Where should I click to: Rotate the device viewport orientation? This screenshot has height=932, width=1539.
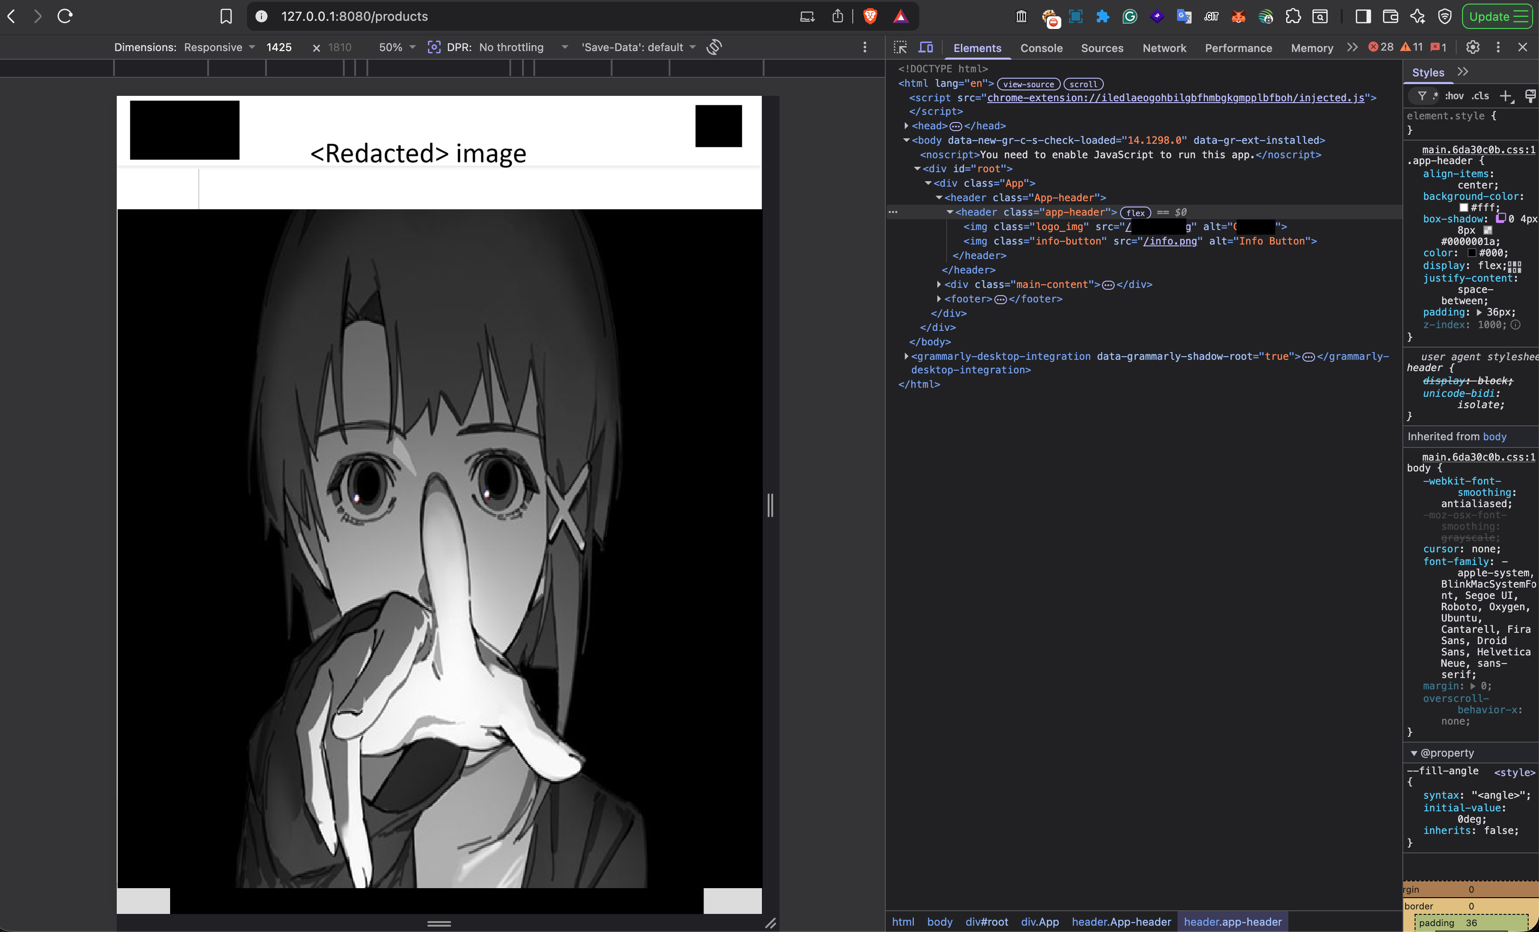pos(715,47)
